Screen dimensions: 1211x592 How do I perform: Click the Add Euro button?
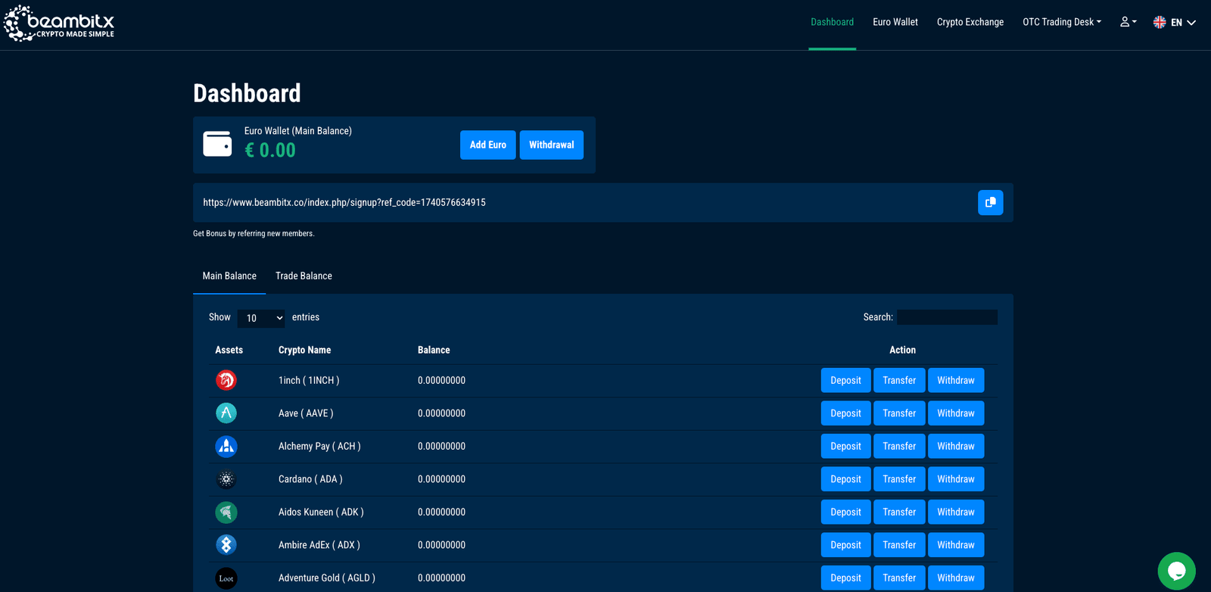pyautogui.click(x=488, y=145)
